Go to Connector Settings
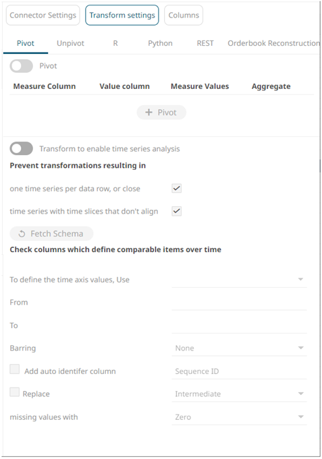This screenshot has width=322, height=459. (43, 16)
